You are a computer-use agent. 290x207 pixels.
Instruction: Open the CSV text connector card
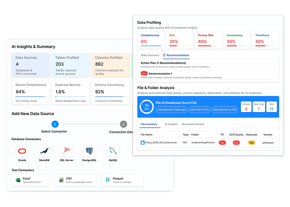coord(76,180)
